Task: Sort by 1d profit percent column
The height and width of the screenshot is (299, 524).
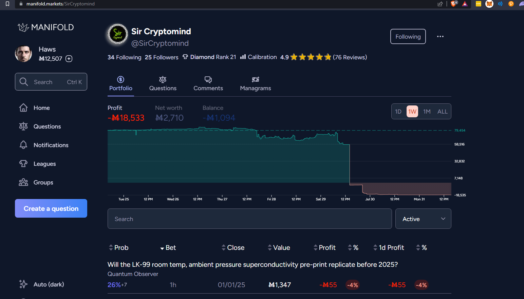Action: (x=422, y=247)
